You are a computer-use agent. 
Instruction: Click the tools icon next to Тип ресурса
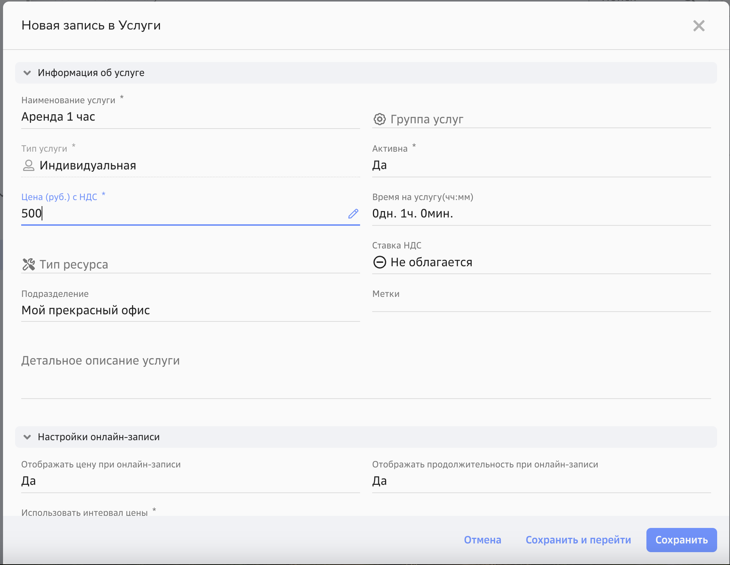point(28,264)
